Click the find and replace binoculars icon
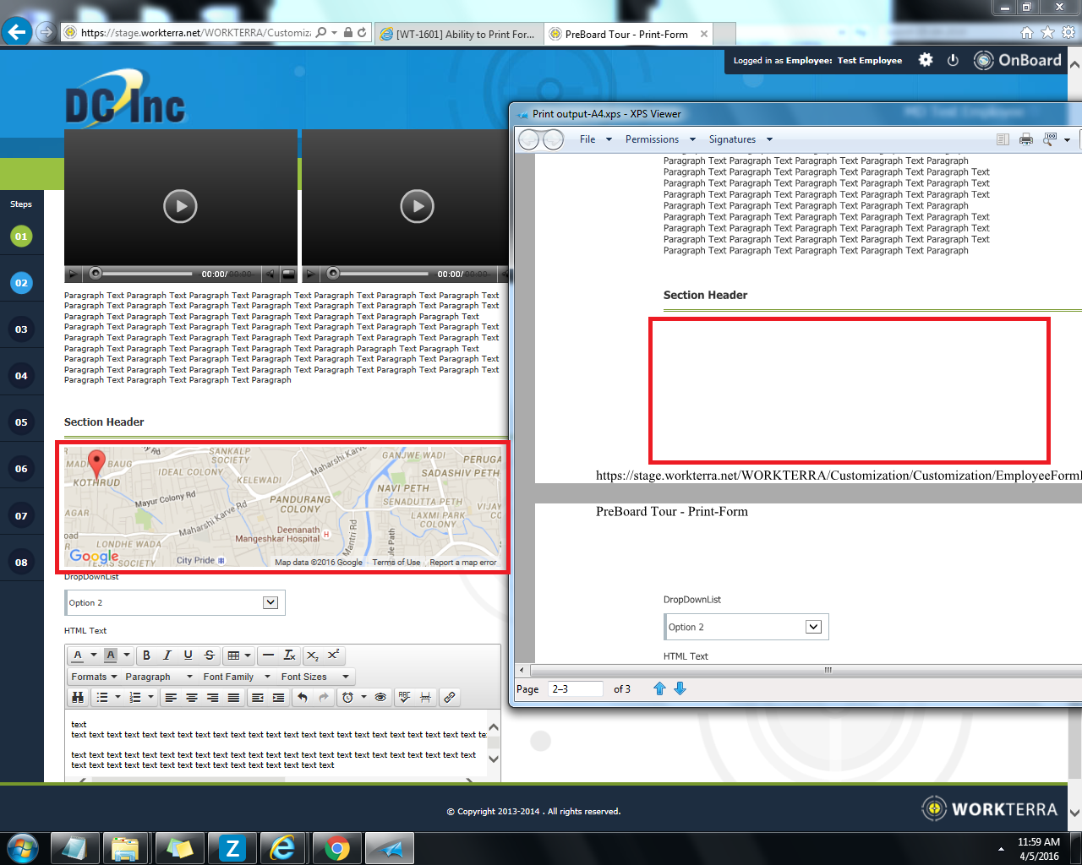This screenshot has height=865, width=1082. 78,698
